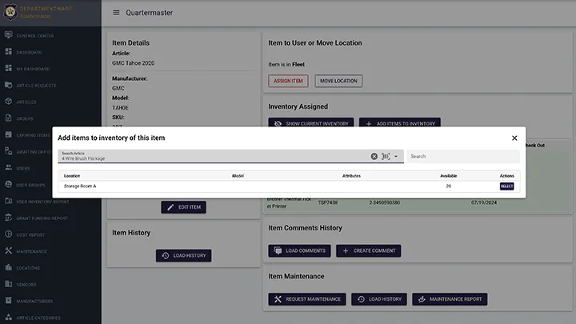
Task: Click the Vendors sidebar icon
Action: coord(8,284)
